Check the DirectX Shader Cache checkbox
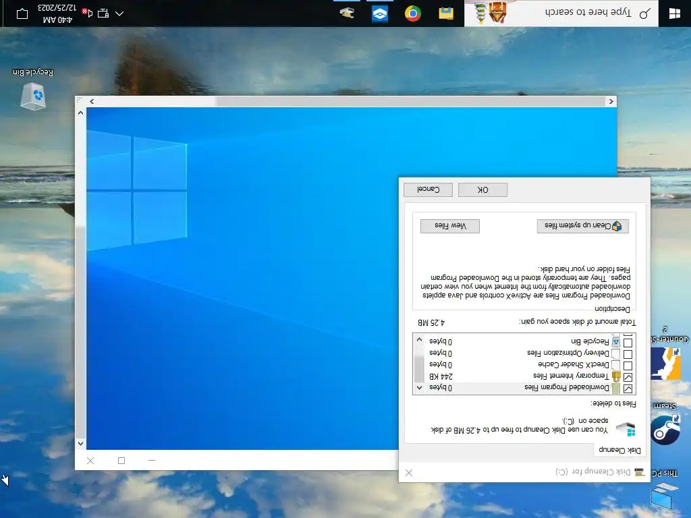This screenshot has width=691, height=518. (628, 366)
